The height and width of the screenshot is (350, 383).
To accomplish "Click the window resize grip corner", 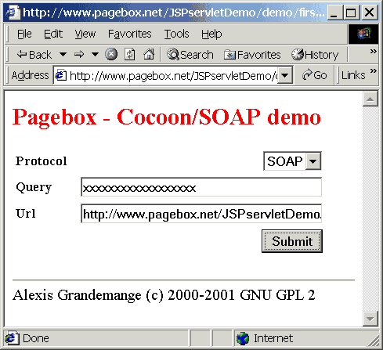I will 374,341.
